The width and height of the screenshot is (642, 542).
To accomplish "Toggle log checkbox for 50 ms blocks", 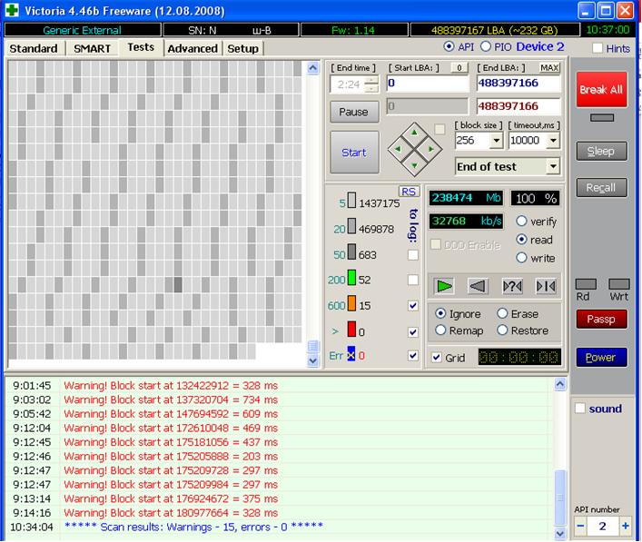I will click(x=413, y=255).
